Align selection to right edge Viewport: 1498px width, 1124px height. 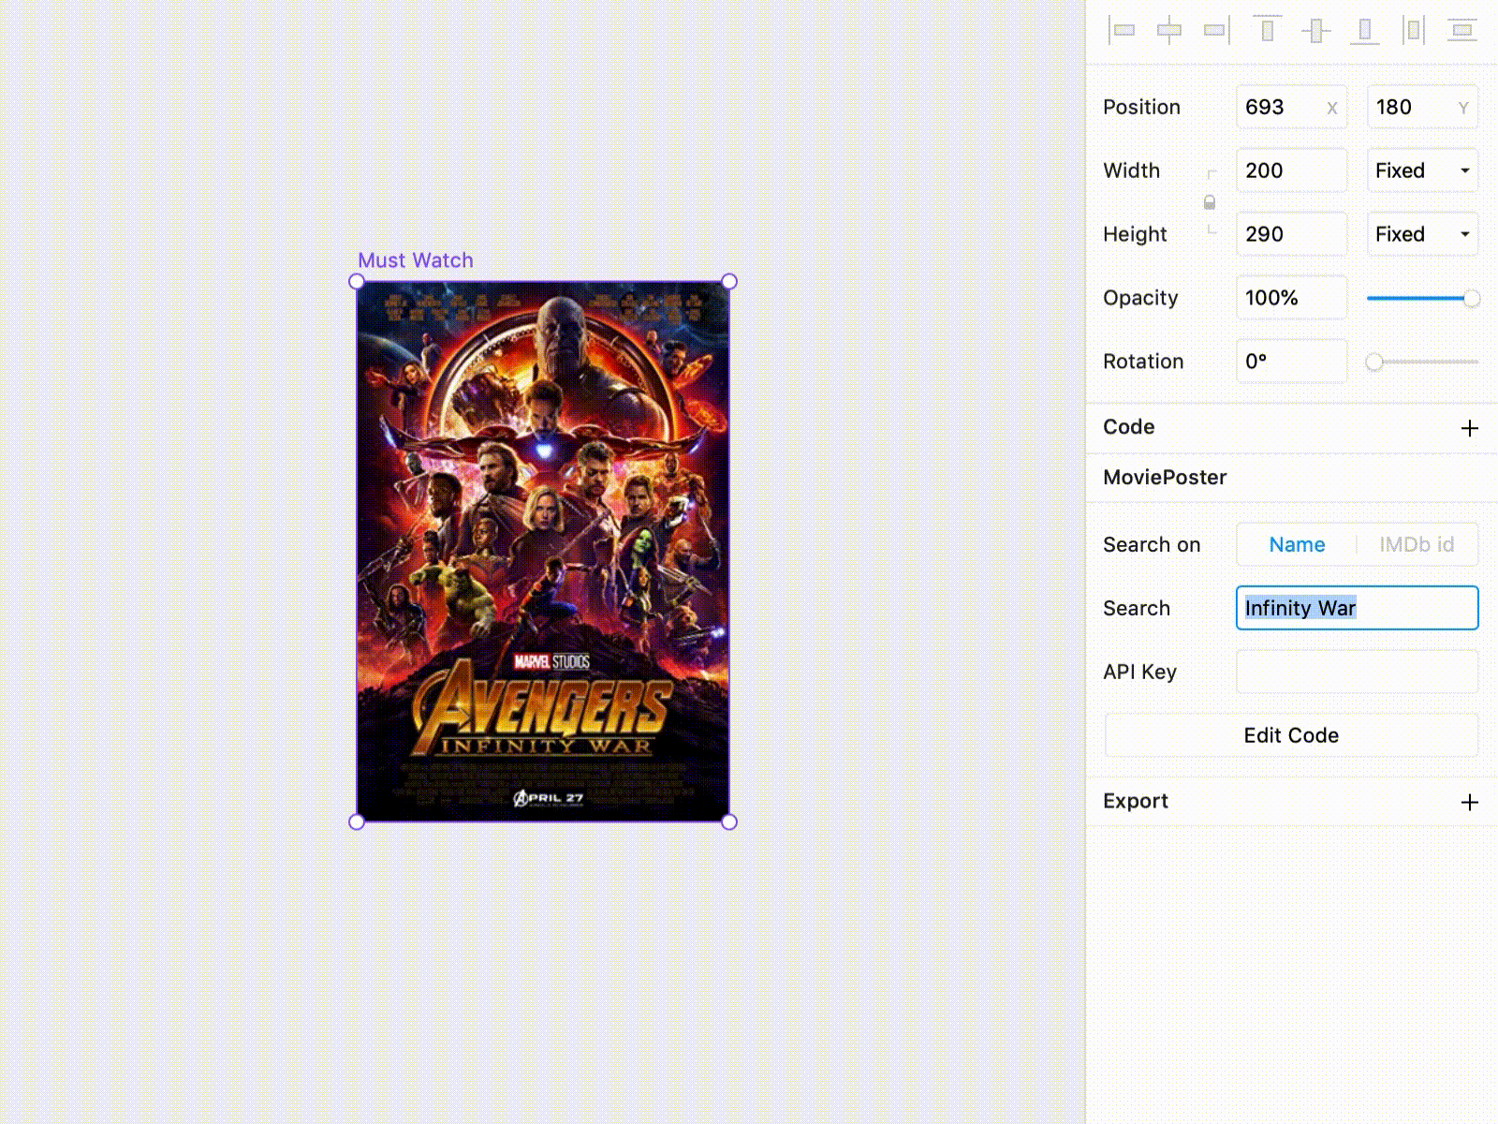click(x=1216, y=30)
